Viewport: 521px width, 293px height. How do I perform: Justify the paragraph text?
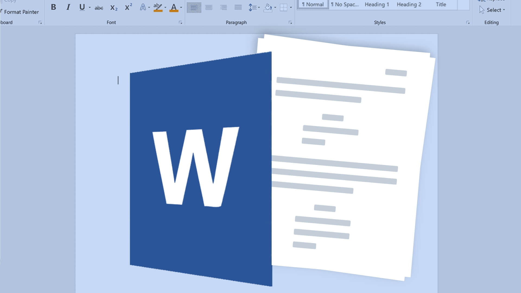pyautogui.click(x=238, y=7)
